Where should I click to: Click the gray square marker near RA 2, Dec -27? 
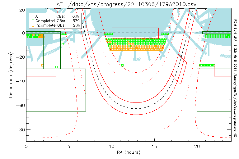click(43, 65)
